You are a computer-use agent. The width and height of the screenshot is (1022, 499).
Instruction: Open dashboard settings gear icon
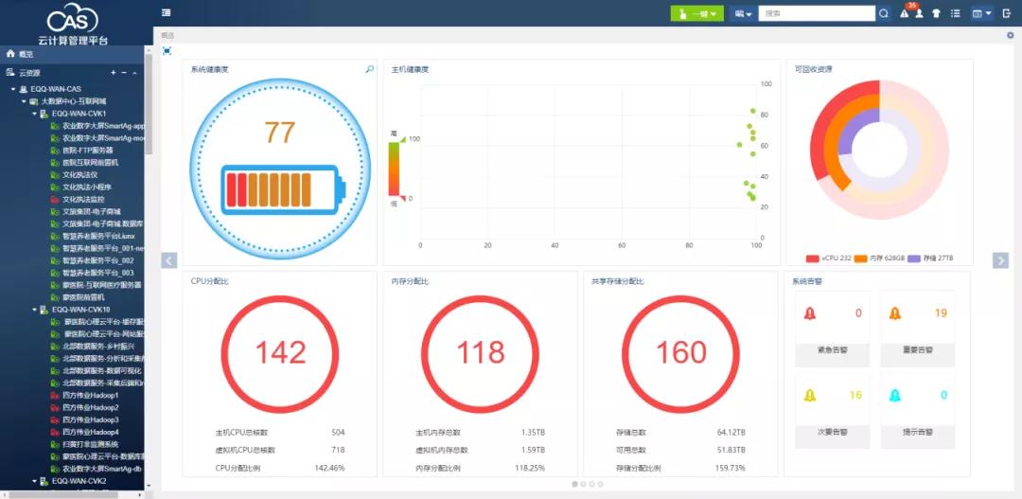(x=1010, y=35)
